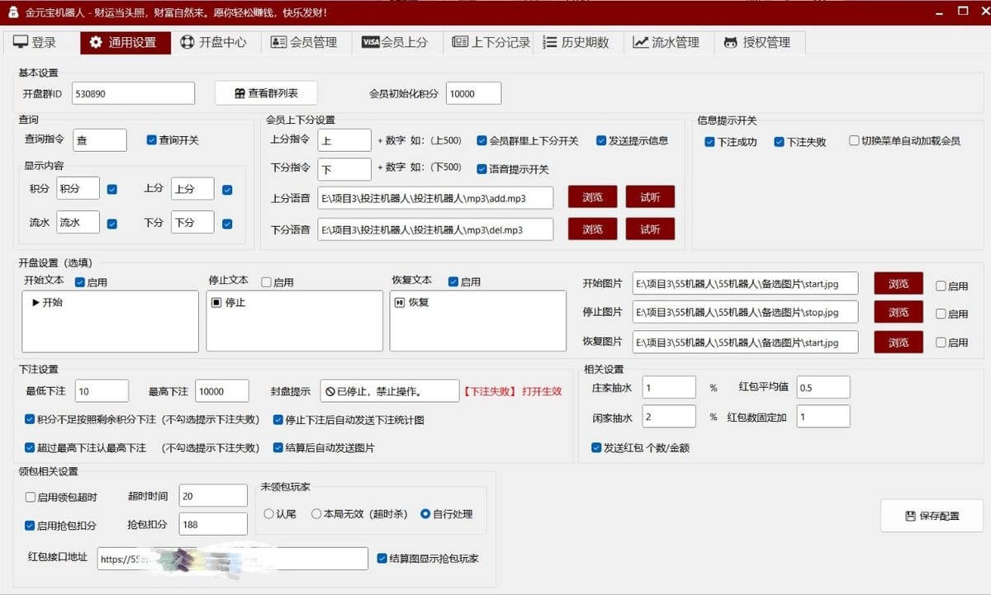Image resolution: width=991 pixels, height=595 pixels.
Task: Toggle 下注成功 notification checkbox
Action: pos(709,142)
